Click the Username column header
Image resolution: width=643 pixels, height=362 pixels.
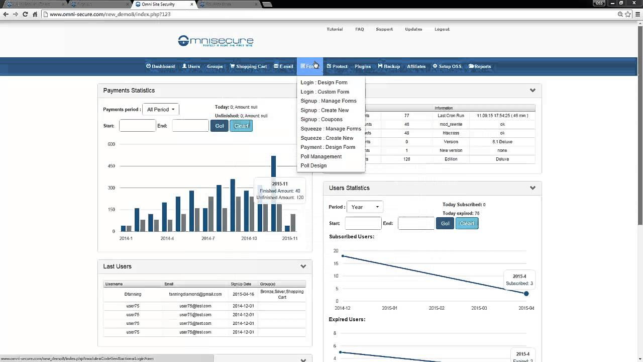point(114,284)
